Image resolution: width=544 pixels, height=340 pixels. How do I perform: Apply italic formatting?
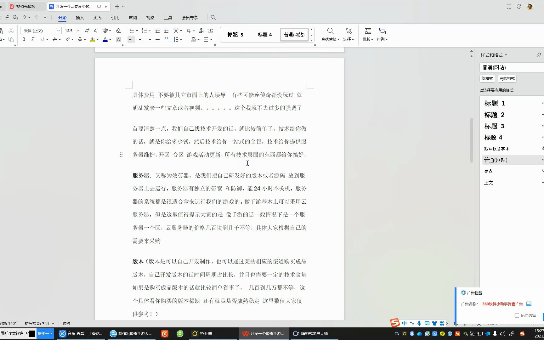coord(32,39)
